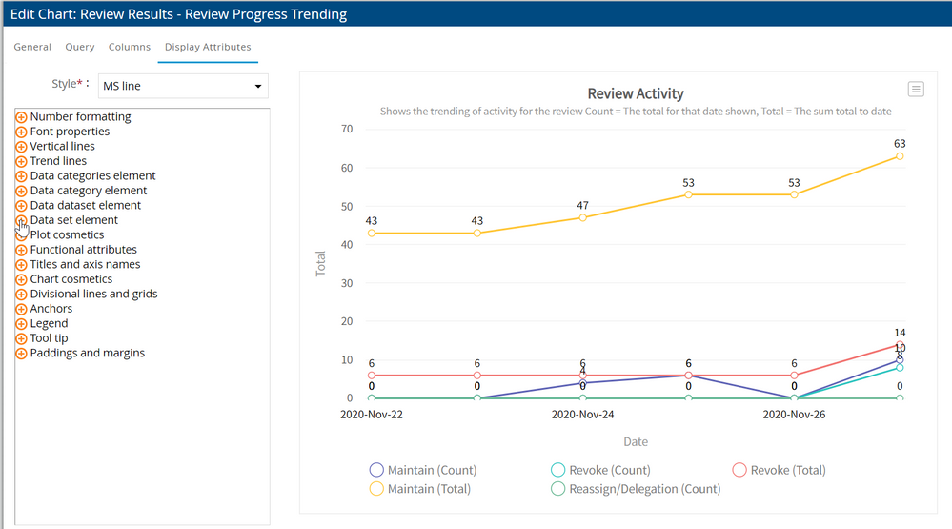Click the Maintain (Total) yellow legend marker
Viewport: 952px width, 529px height.
click(x=376, y=489)
